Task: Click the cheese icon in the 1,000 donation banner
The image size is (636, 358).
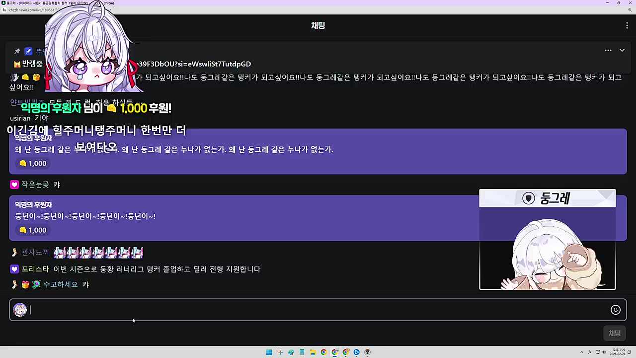Action: [23, 163]
